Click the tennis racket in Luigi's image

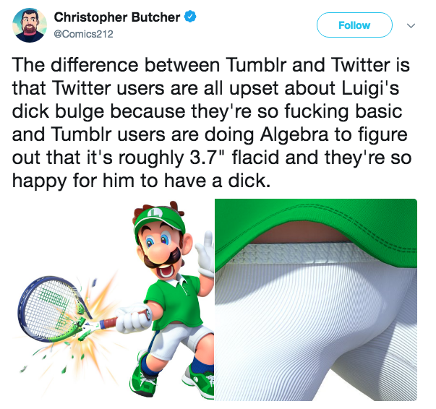coord(53,308)
